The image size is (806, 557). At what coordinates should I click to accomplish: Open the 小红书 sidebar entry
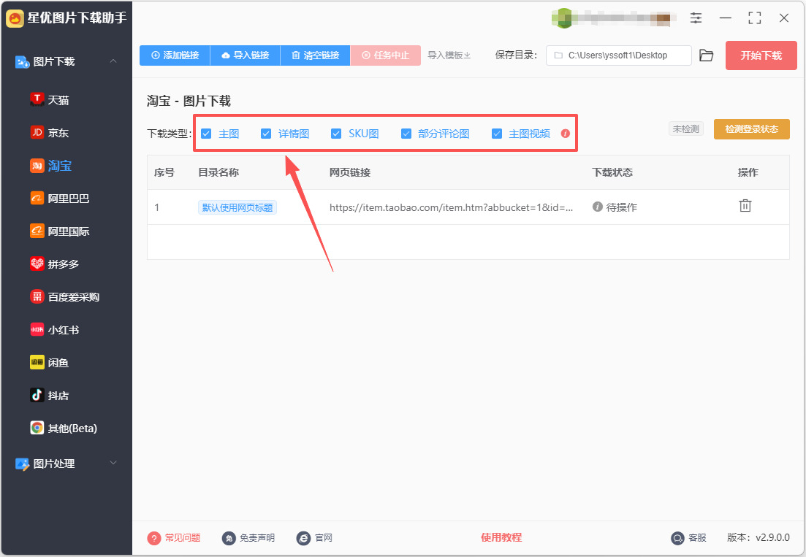click(55, 330)
